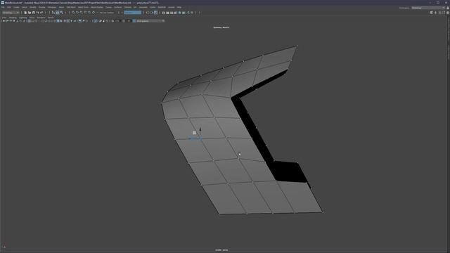Image resolution: width=450 pixels, height=253 pixels.
Task: Redo the last action in status line
Action: (41, 13)
